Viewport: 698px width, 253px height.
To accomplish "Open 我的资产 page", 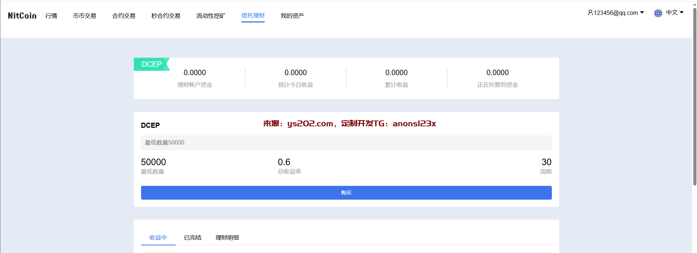I will 292,16.
